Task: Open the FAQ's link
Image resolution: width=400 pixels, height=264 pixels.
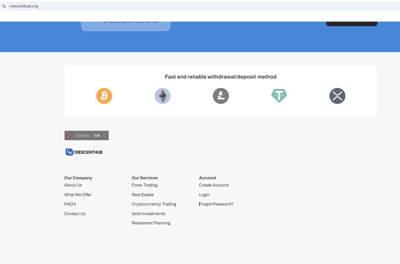Action: click(x=70, y=204)
